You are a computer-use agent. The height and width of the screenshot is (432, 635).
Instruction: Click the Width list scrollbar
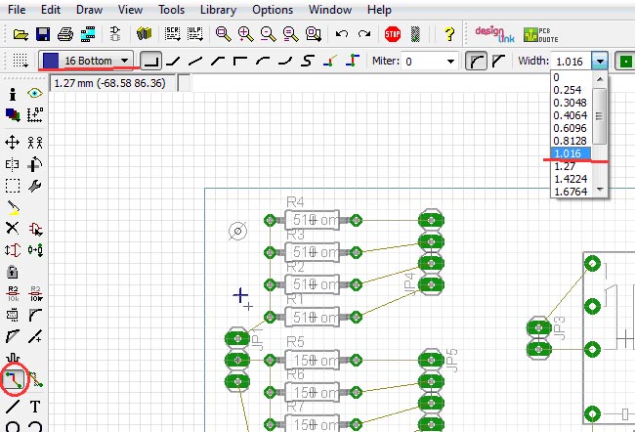tap(601, 117)
